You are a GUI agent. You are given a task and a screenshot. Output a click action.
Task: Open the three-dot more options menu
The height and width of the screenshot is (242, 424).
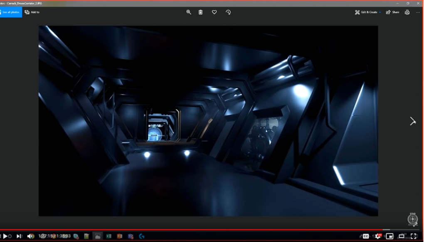point(418,12)
